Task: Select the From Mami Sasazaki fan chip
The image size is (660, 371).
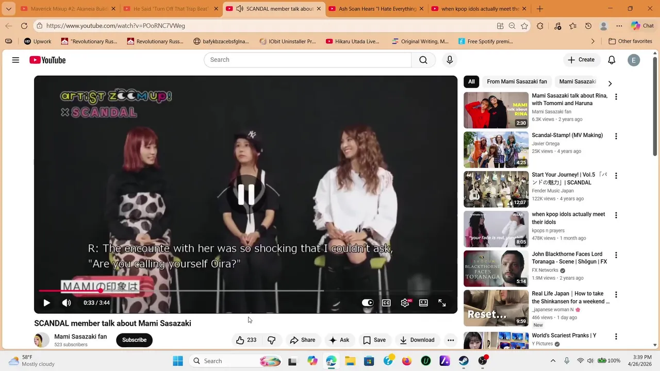Action: [x=517, y=81]
